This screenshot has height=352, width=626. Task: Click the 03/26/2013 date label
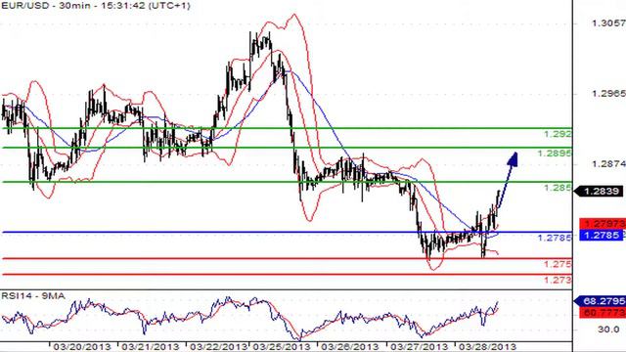(349, 347)
